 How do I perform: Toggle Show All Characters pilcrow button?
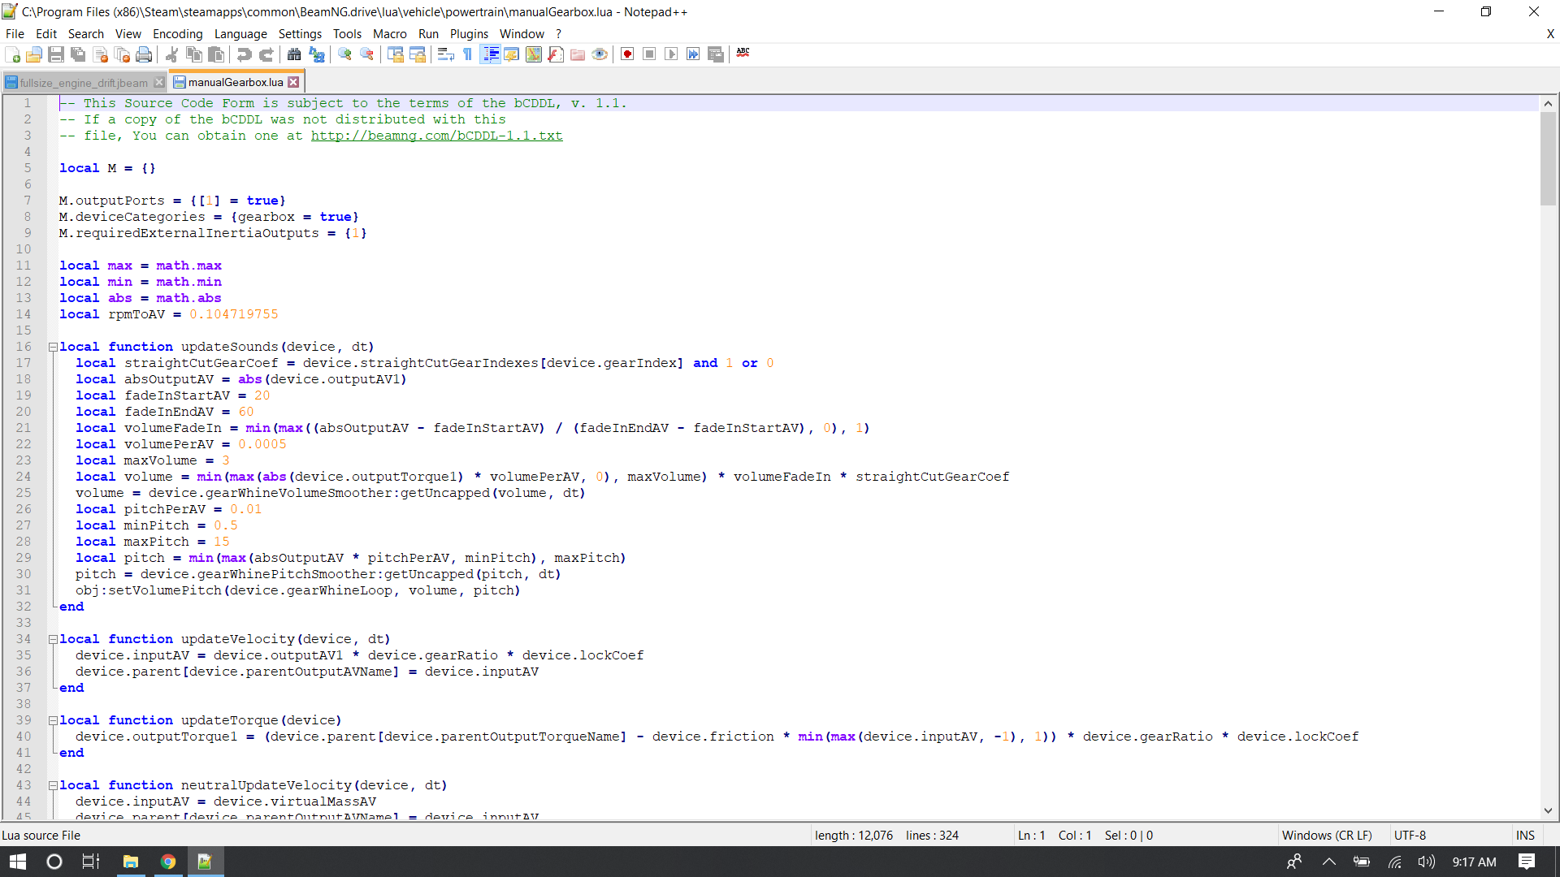pos(468,54)
